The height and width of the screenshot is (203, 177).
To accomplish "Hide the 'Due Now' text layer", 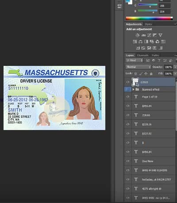I will point(128,161).
